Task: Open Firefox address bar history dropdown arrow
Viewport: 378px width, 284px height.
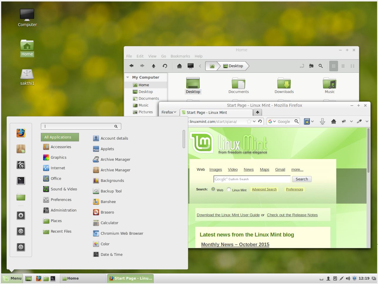Action: click(x=254, y=121)
